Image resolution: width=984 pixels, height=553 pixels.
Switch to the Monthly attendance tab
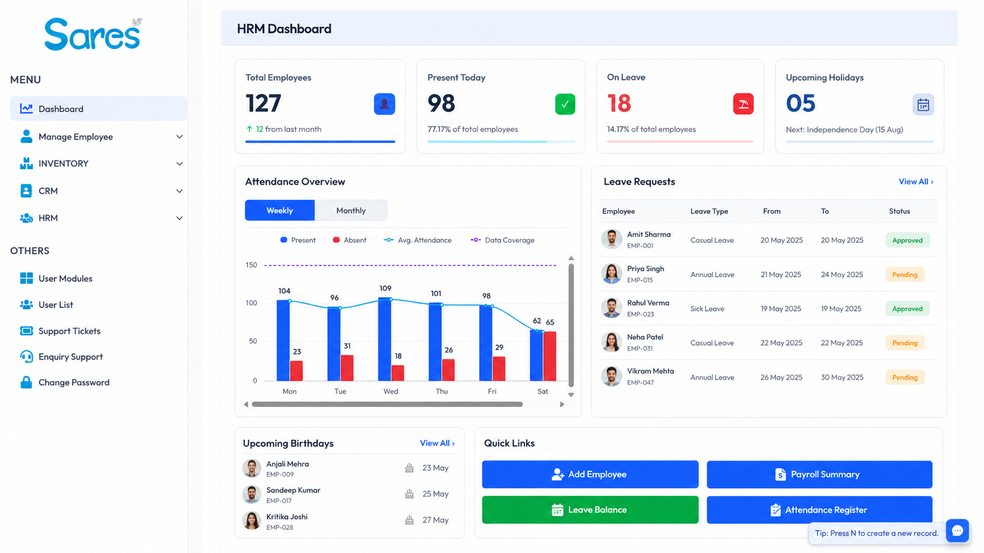(351, 210)
